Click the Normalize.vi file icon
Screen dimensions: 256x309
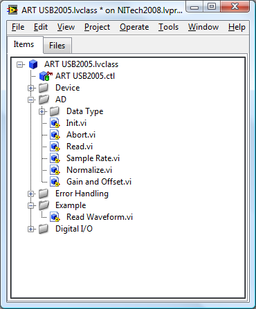tap(55, 170)
